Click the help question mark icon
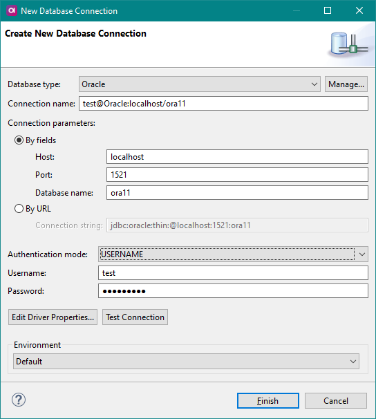This screenshot has width=376, height=419. click(x=19, y=400)
